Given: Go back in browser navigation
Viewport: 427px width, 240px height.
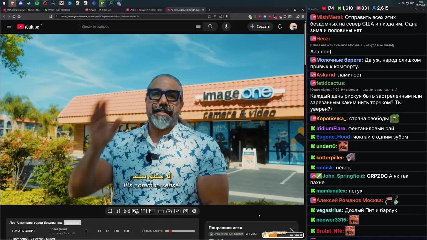Looking at the screenshot, I should [x=4, y=16].
